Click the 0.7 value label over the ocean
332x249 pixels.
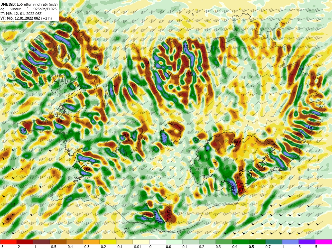[x=13, y=204]
